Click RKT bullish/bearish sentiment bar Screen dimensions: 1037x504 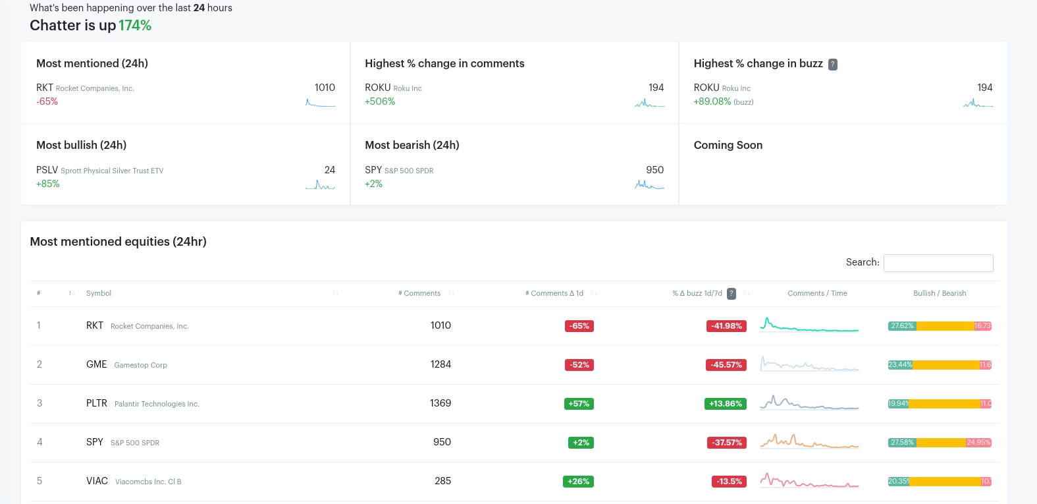coord(940,326)
